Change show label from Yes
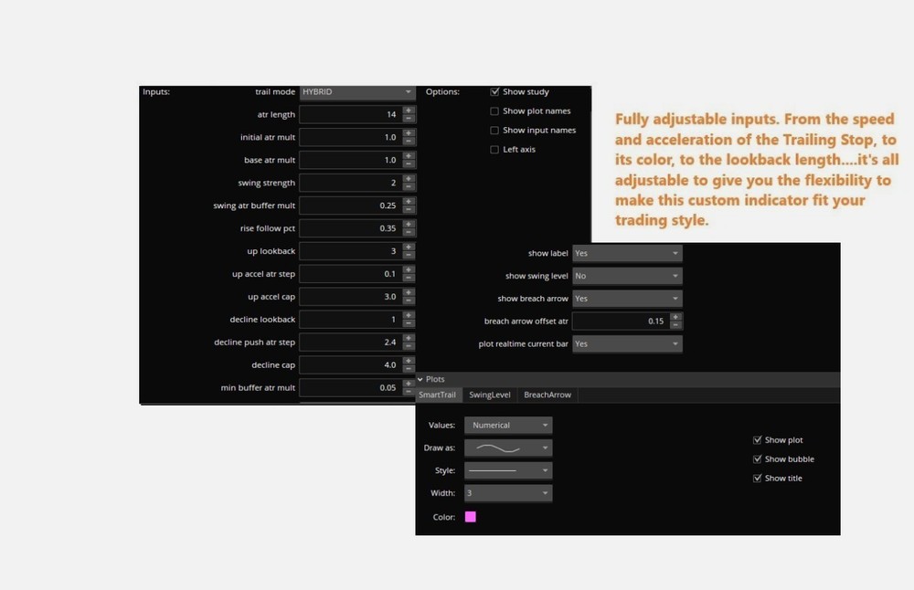Screen dimensions: 914x590 pyautogui.click(x=627, y=253)
